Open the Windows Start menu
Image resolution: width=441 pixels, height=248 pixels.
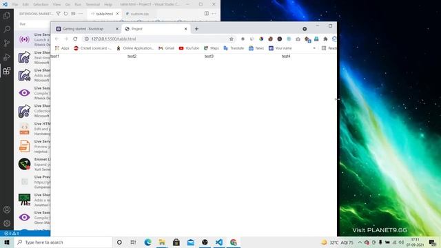tap(7, 242)
